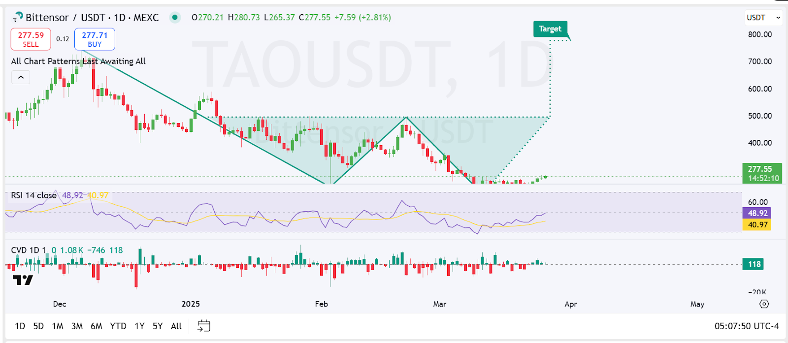The image size is (788, 343).
Task: Switch to the 1M time range
Action: point(58,326)
